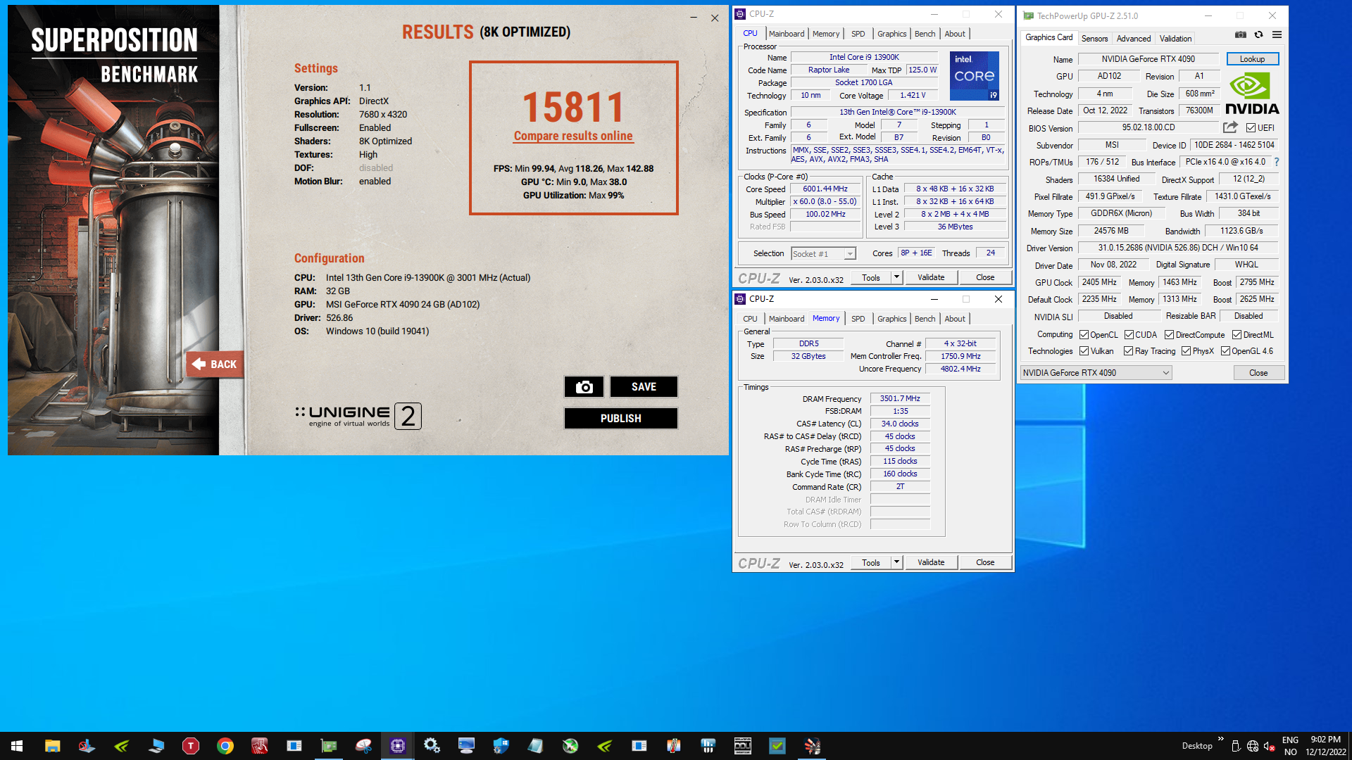Viewport: 1352px width, 760px height.
Task: Click the Driver Version field in GPU-Z
Action: 1179,248
